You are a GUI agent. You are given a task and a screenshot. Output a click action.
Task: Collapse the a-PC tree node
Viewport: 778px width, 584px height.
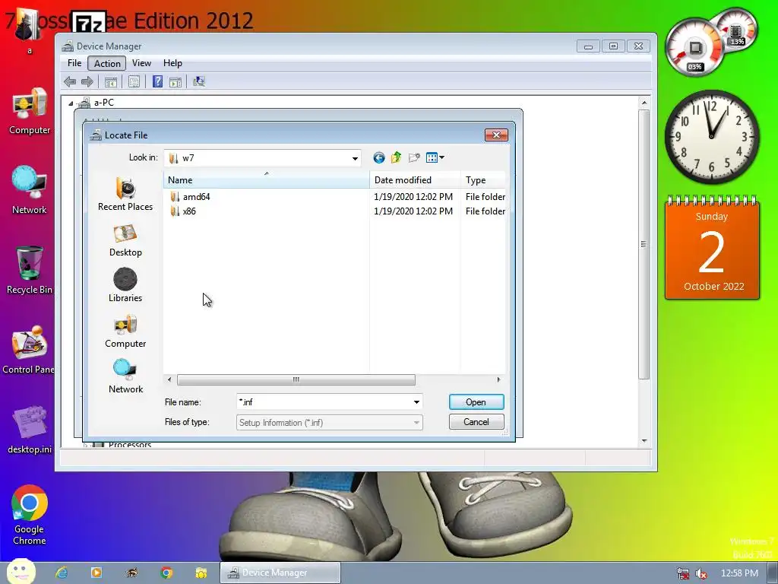coord(71,103)
